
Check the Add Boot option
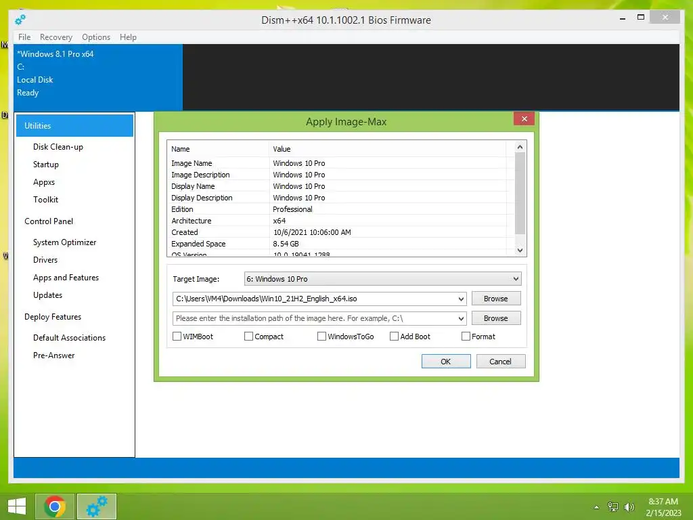(x=395, y=337)
